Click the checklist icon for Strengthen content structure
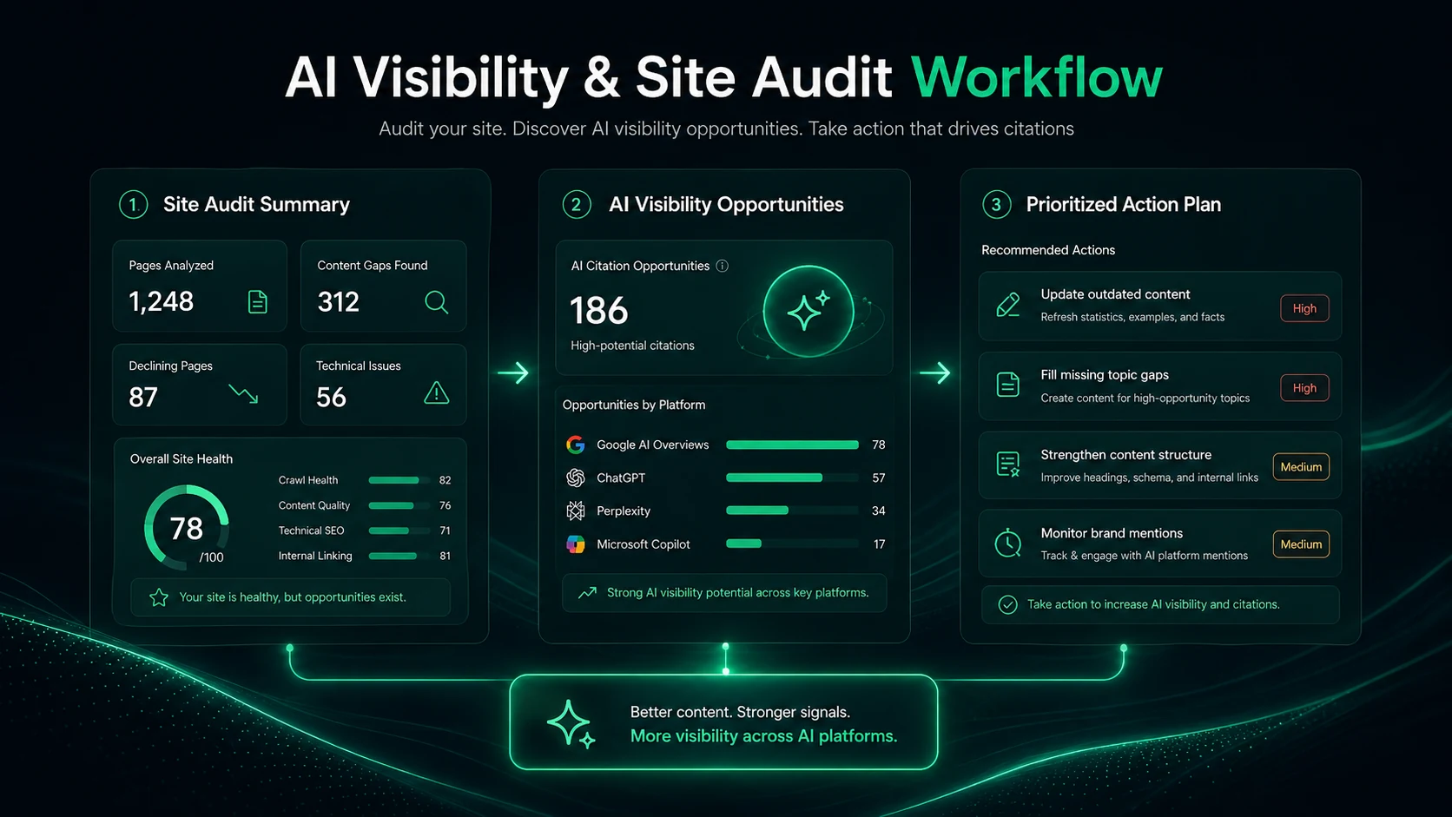This screenshot has width=1452, height=817. 1008,465
